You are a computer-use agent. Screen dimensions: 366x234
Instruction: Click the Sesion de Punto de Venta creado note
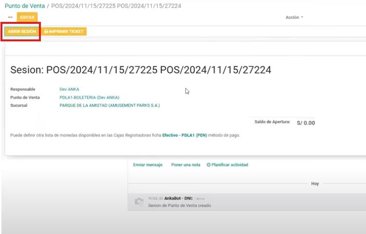[179, 206]
